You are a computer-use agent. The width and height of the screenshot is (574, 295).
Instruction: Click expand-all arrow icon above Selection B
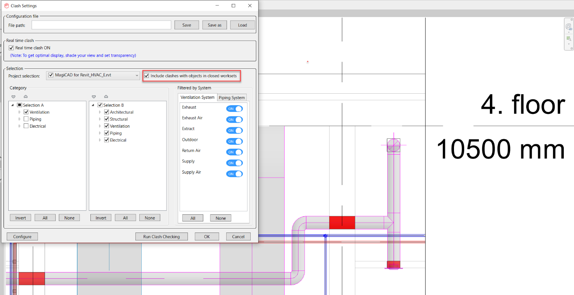pyautogui.click(x=94, y=96)
